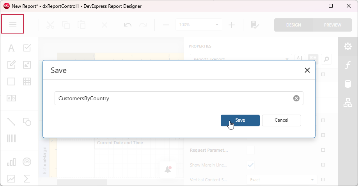The image size is (358, 186).
Task: Click the Redo arrow icon
Action: coord(143,25)
